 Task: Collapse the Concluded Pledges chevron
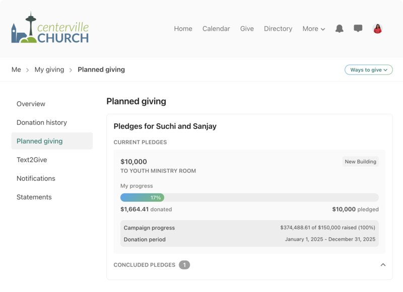pyautogui.click(x=383, y=265)
